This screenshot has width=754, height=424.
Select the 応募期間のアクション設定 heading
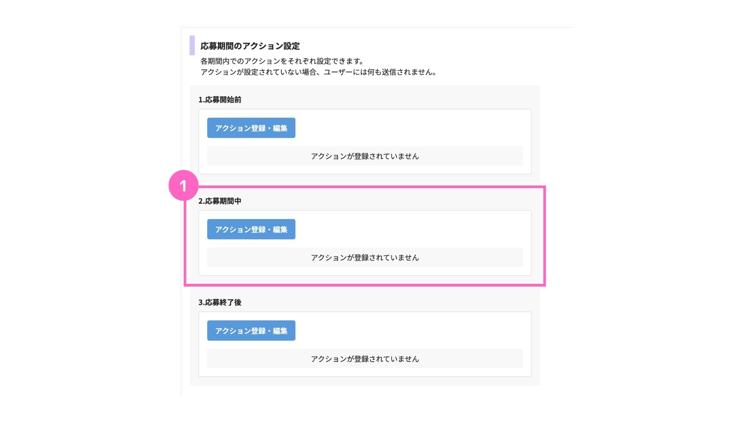250,46
